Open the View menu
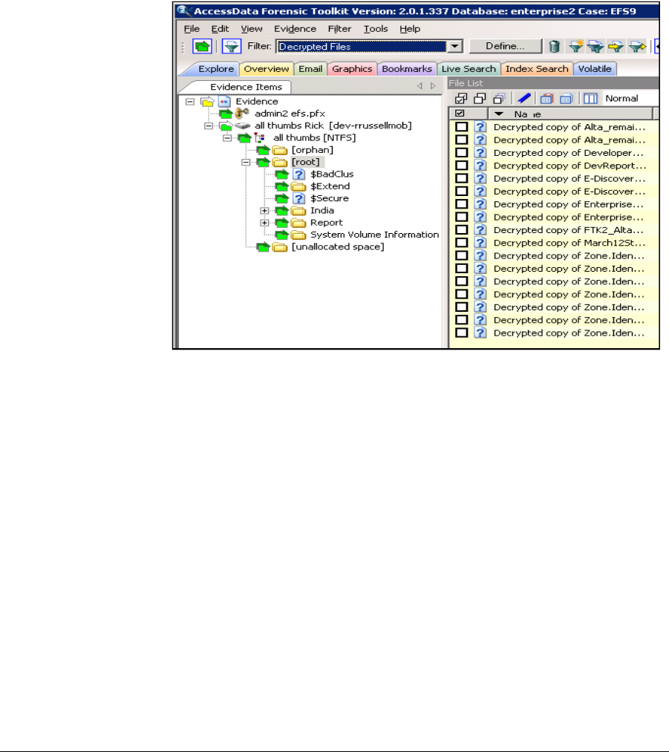The height and width of the screenshot is (752, 669). pyautogui.click(x=251, y=29)
